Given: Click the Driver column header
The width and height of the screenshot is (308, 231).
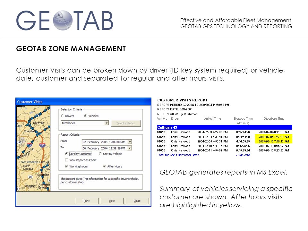Looking at the screenshot, I should [x=175, y=119].
